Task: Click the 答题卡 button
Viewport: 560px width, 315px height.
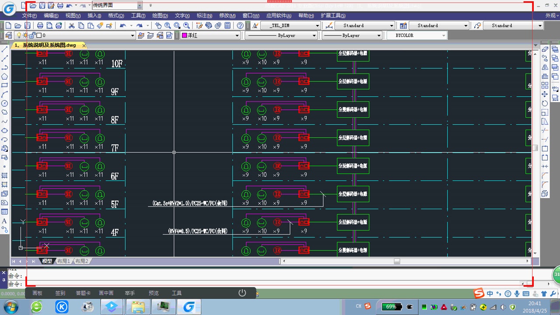Action: [83, 293]
